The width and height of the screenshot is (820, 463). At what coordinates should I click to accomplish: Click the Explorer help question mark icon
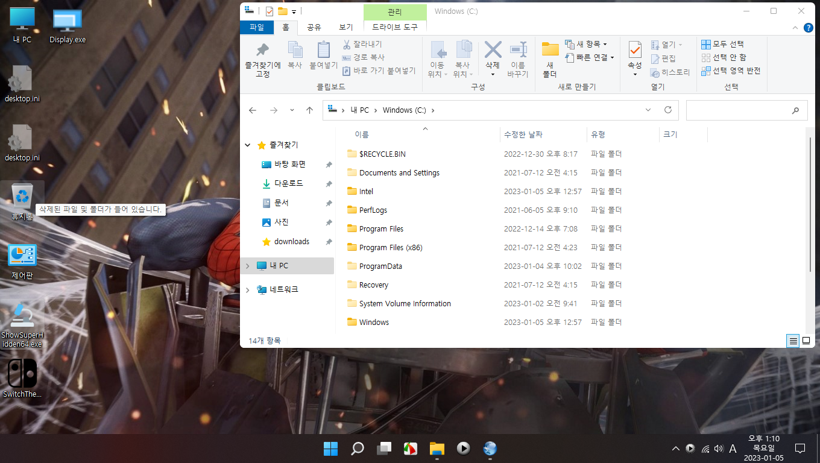tap(808, 27)
